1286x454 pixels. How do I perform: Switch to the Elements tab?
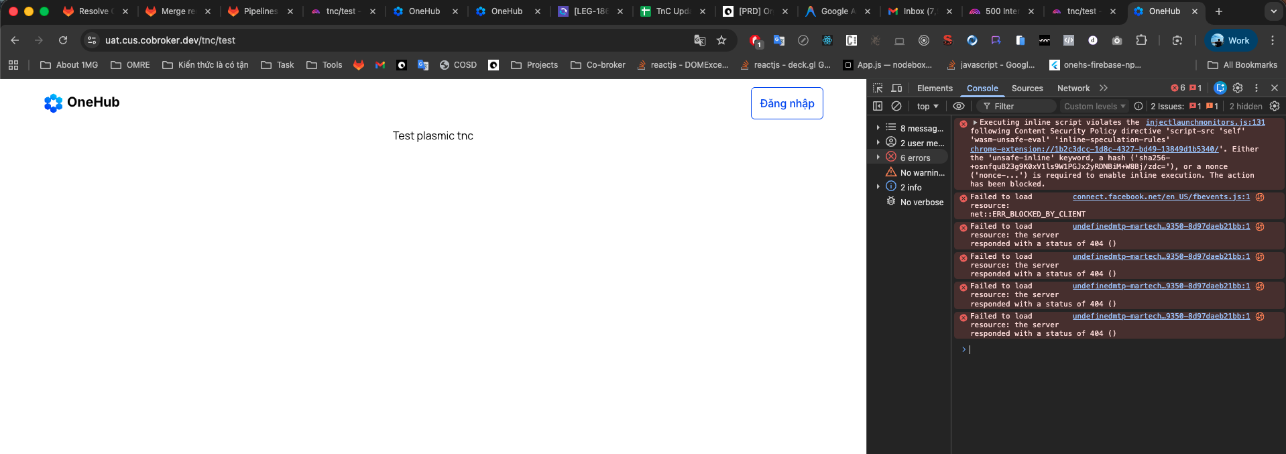tap(935, 88)
